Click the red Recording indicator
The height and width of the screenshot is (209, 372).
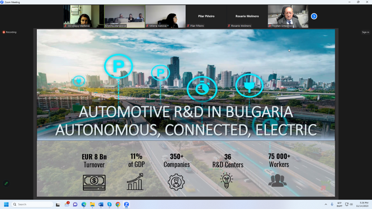10,32
